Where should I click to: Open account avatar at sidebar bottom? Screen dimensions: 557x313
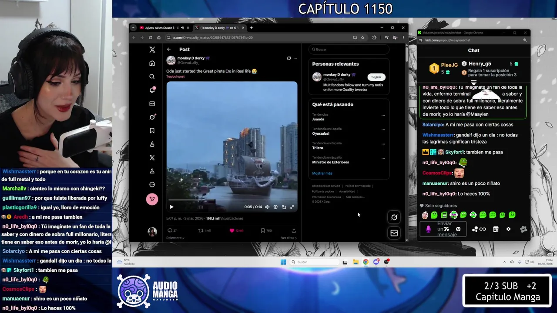(152, 232)
